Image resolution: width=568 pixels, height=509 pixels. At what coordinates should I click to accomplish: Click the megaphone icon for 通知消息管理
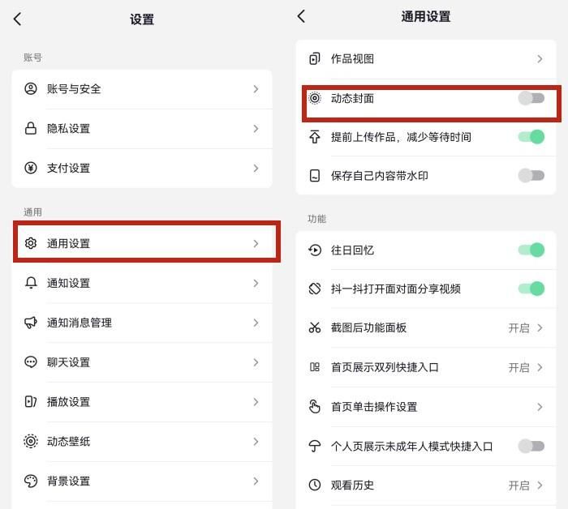click(x=31, y=323)
